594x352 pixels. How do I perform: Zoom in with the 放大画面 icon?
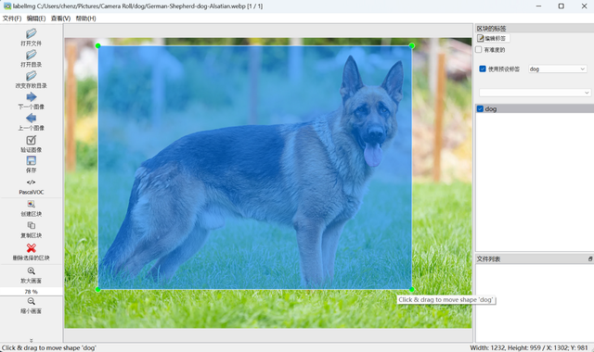pyautogui.click(x=31, y=270)
